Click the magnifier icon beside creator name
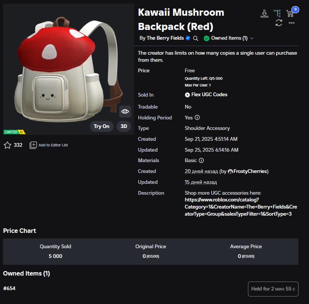The height and width of the screenshot is (304, 309). click(196, 38)
